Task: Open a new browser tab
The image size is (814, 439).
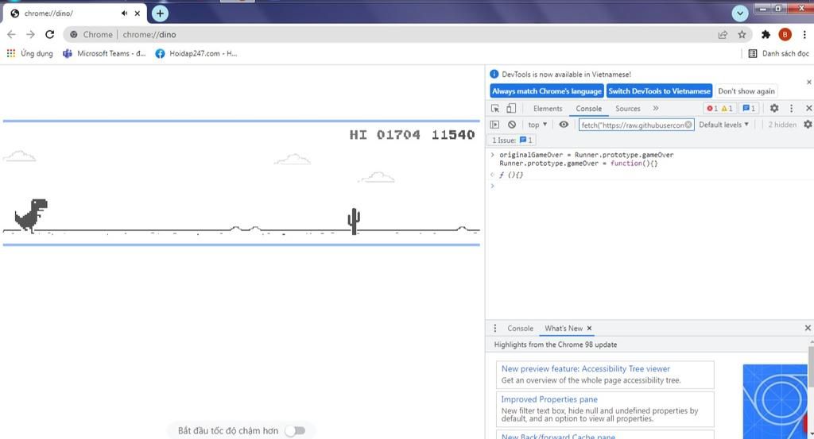Action: point(160,13)
